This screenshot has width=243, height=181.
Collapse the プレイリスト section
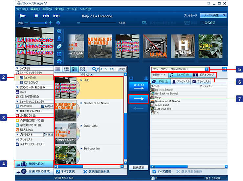click(x=17, y=135)
